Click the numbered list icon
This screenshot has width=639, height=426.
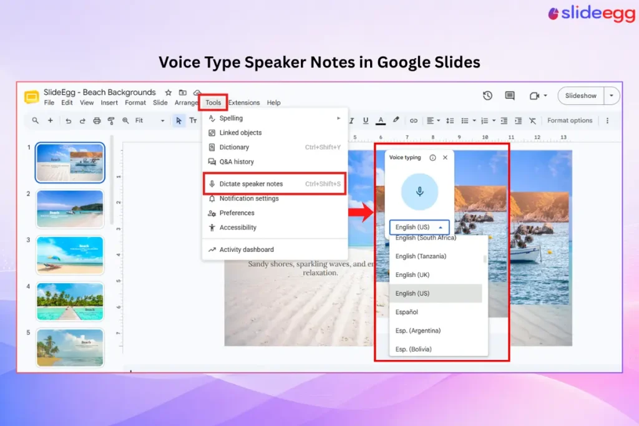point(484,120)
